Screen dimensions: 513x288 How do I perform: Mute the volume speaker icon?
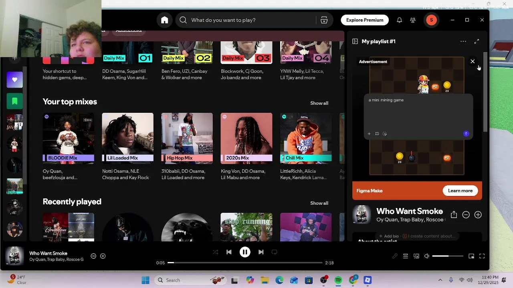[x=427, y=256]
